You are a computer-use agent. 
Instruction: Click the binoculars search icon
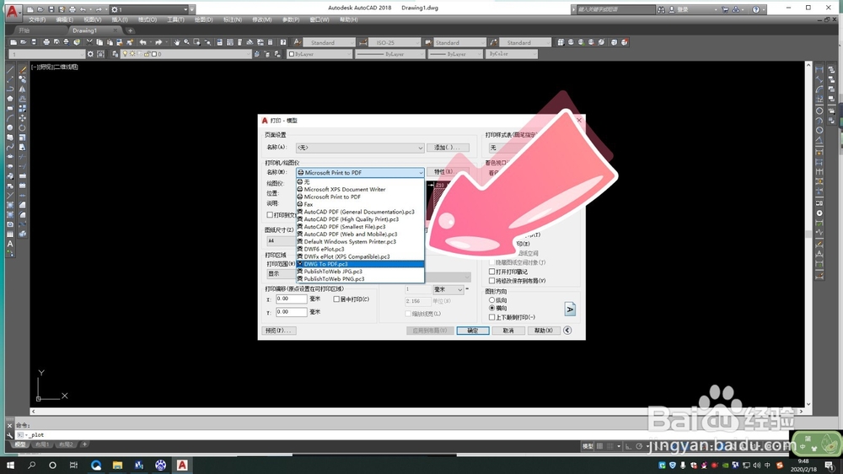pos(661,9)
